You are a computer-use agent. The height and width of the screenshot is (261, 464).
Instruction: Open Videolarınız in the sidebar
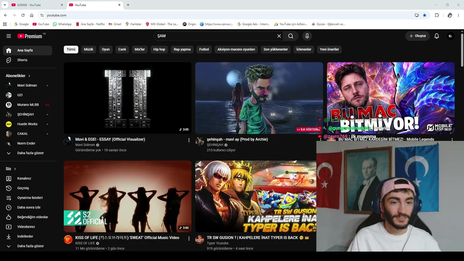coord(28,227)
